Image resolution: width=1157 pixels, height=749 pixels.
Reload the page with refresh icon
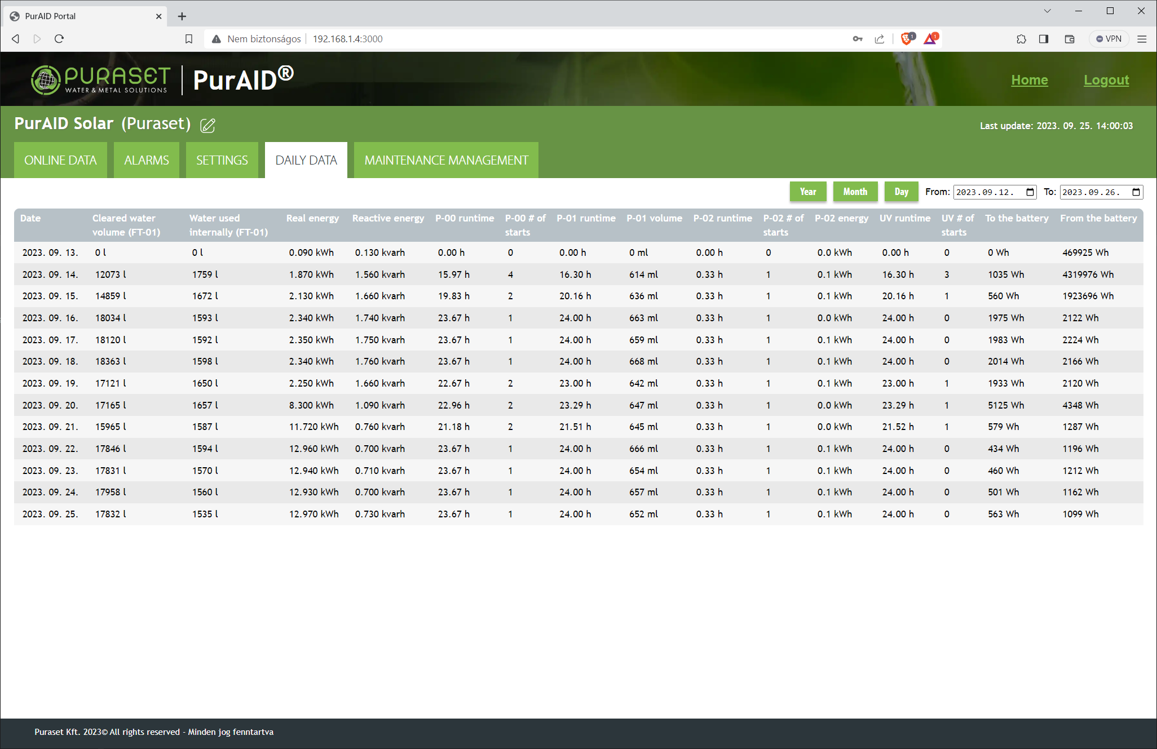point(59,39)
